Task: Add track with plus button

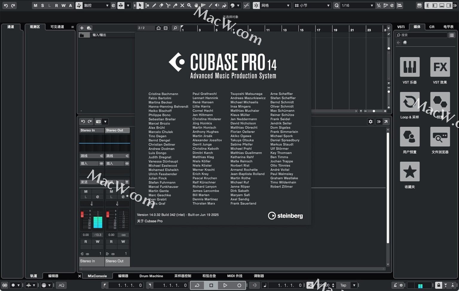Action: pyautogui.click(x=82, y=28)
